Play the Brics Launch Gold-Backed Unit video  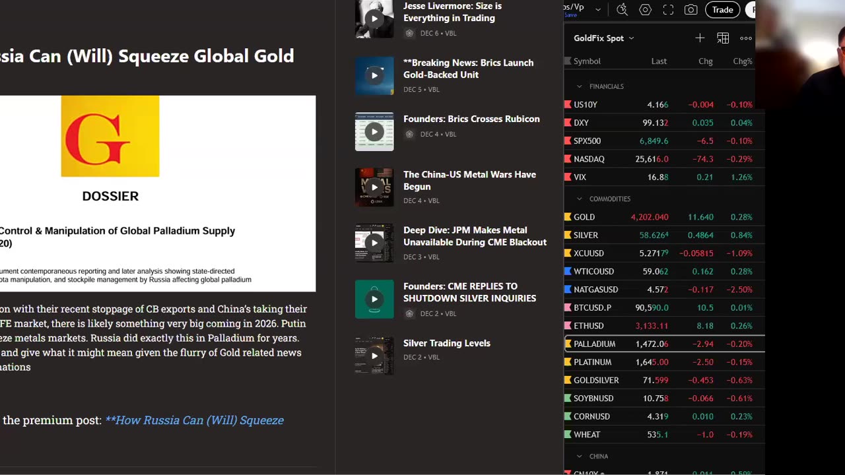pyautogui.click(x=374, y=75)
